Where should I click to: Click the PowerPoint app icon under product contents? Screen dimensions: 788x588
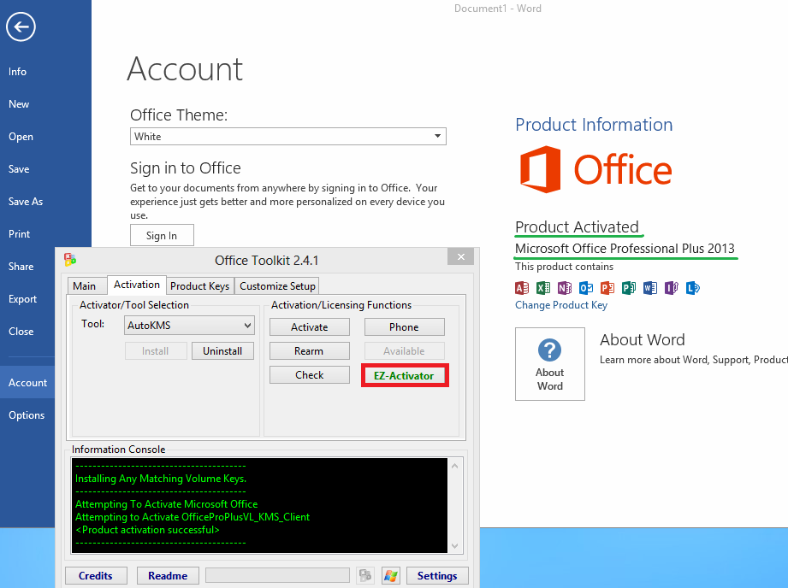(607, 288)
